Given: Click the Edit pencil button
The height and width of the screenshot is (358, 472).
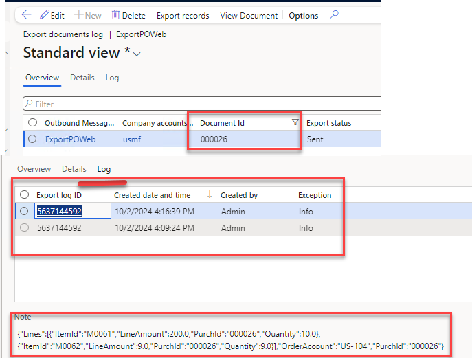Looking at the screenshot, I should coord(52,15).
